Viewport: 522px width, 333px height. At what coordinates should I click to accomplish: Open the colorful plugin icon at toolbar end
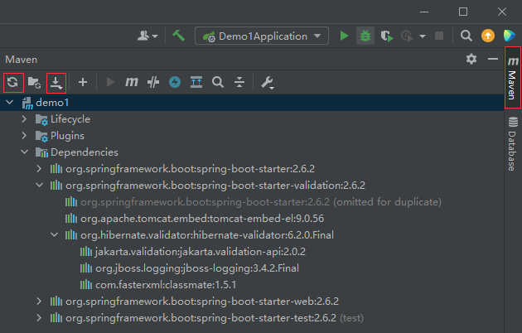510,36
